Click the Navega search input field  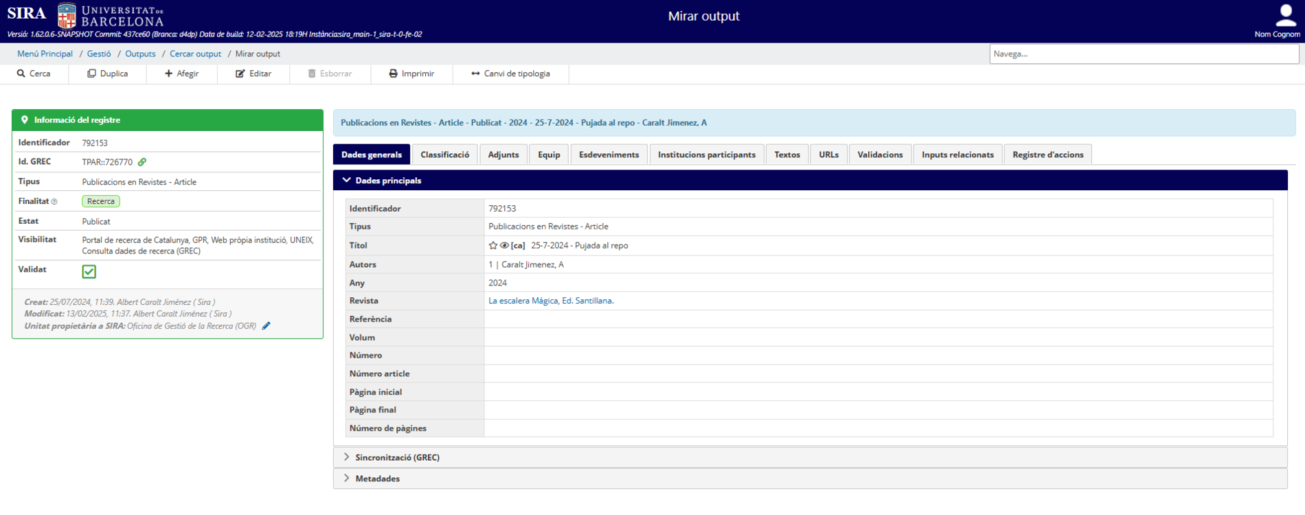pyautogui.click(x=1144, y=54)
